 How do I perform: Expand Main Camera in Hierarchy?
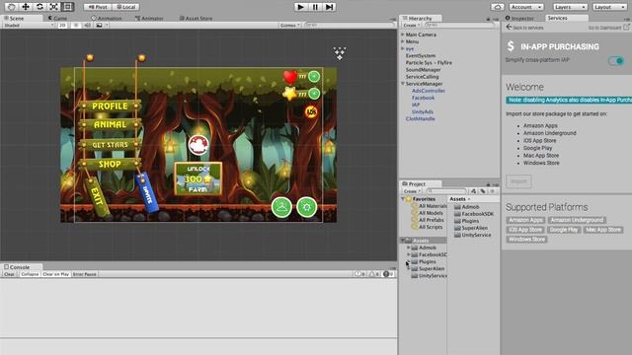point(403,35)
